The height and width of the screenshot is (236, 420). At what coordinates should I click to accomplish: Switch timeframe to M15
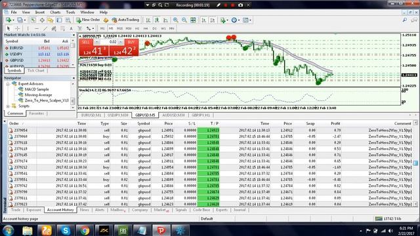(x=119, y=28)
